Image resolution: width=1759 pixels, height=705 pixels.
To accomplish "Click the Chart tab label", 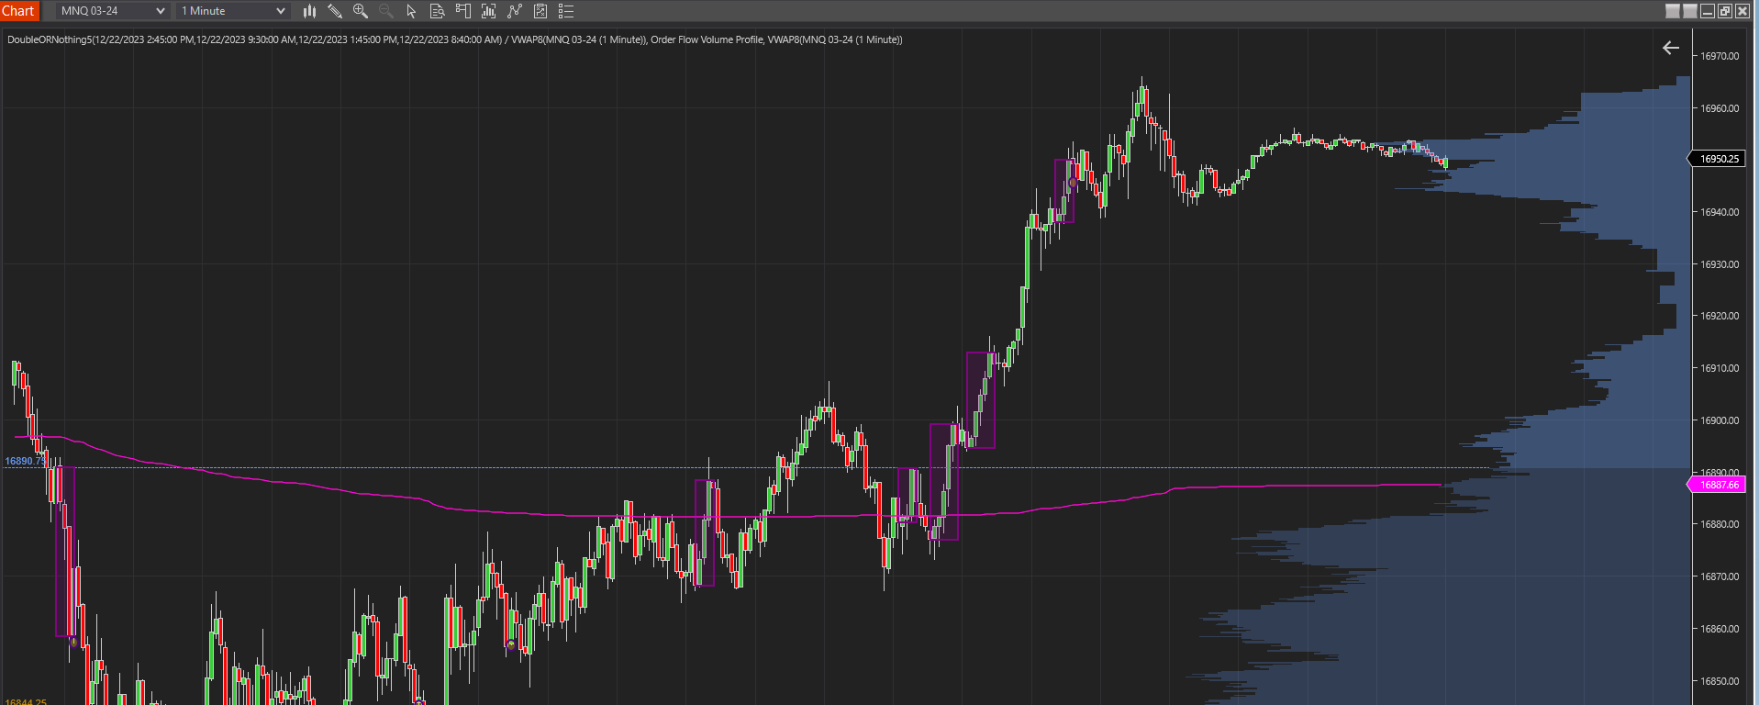I will coord(18,11).
